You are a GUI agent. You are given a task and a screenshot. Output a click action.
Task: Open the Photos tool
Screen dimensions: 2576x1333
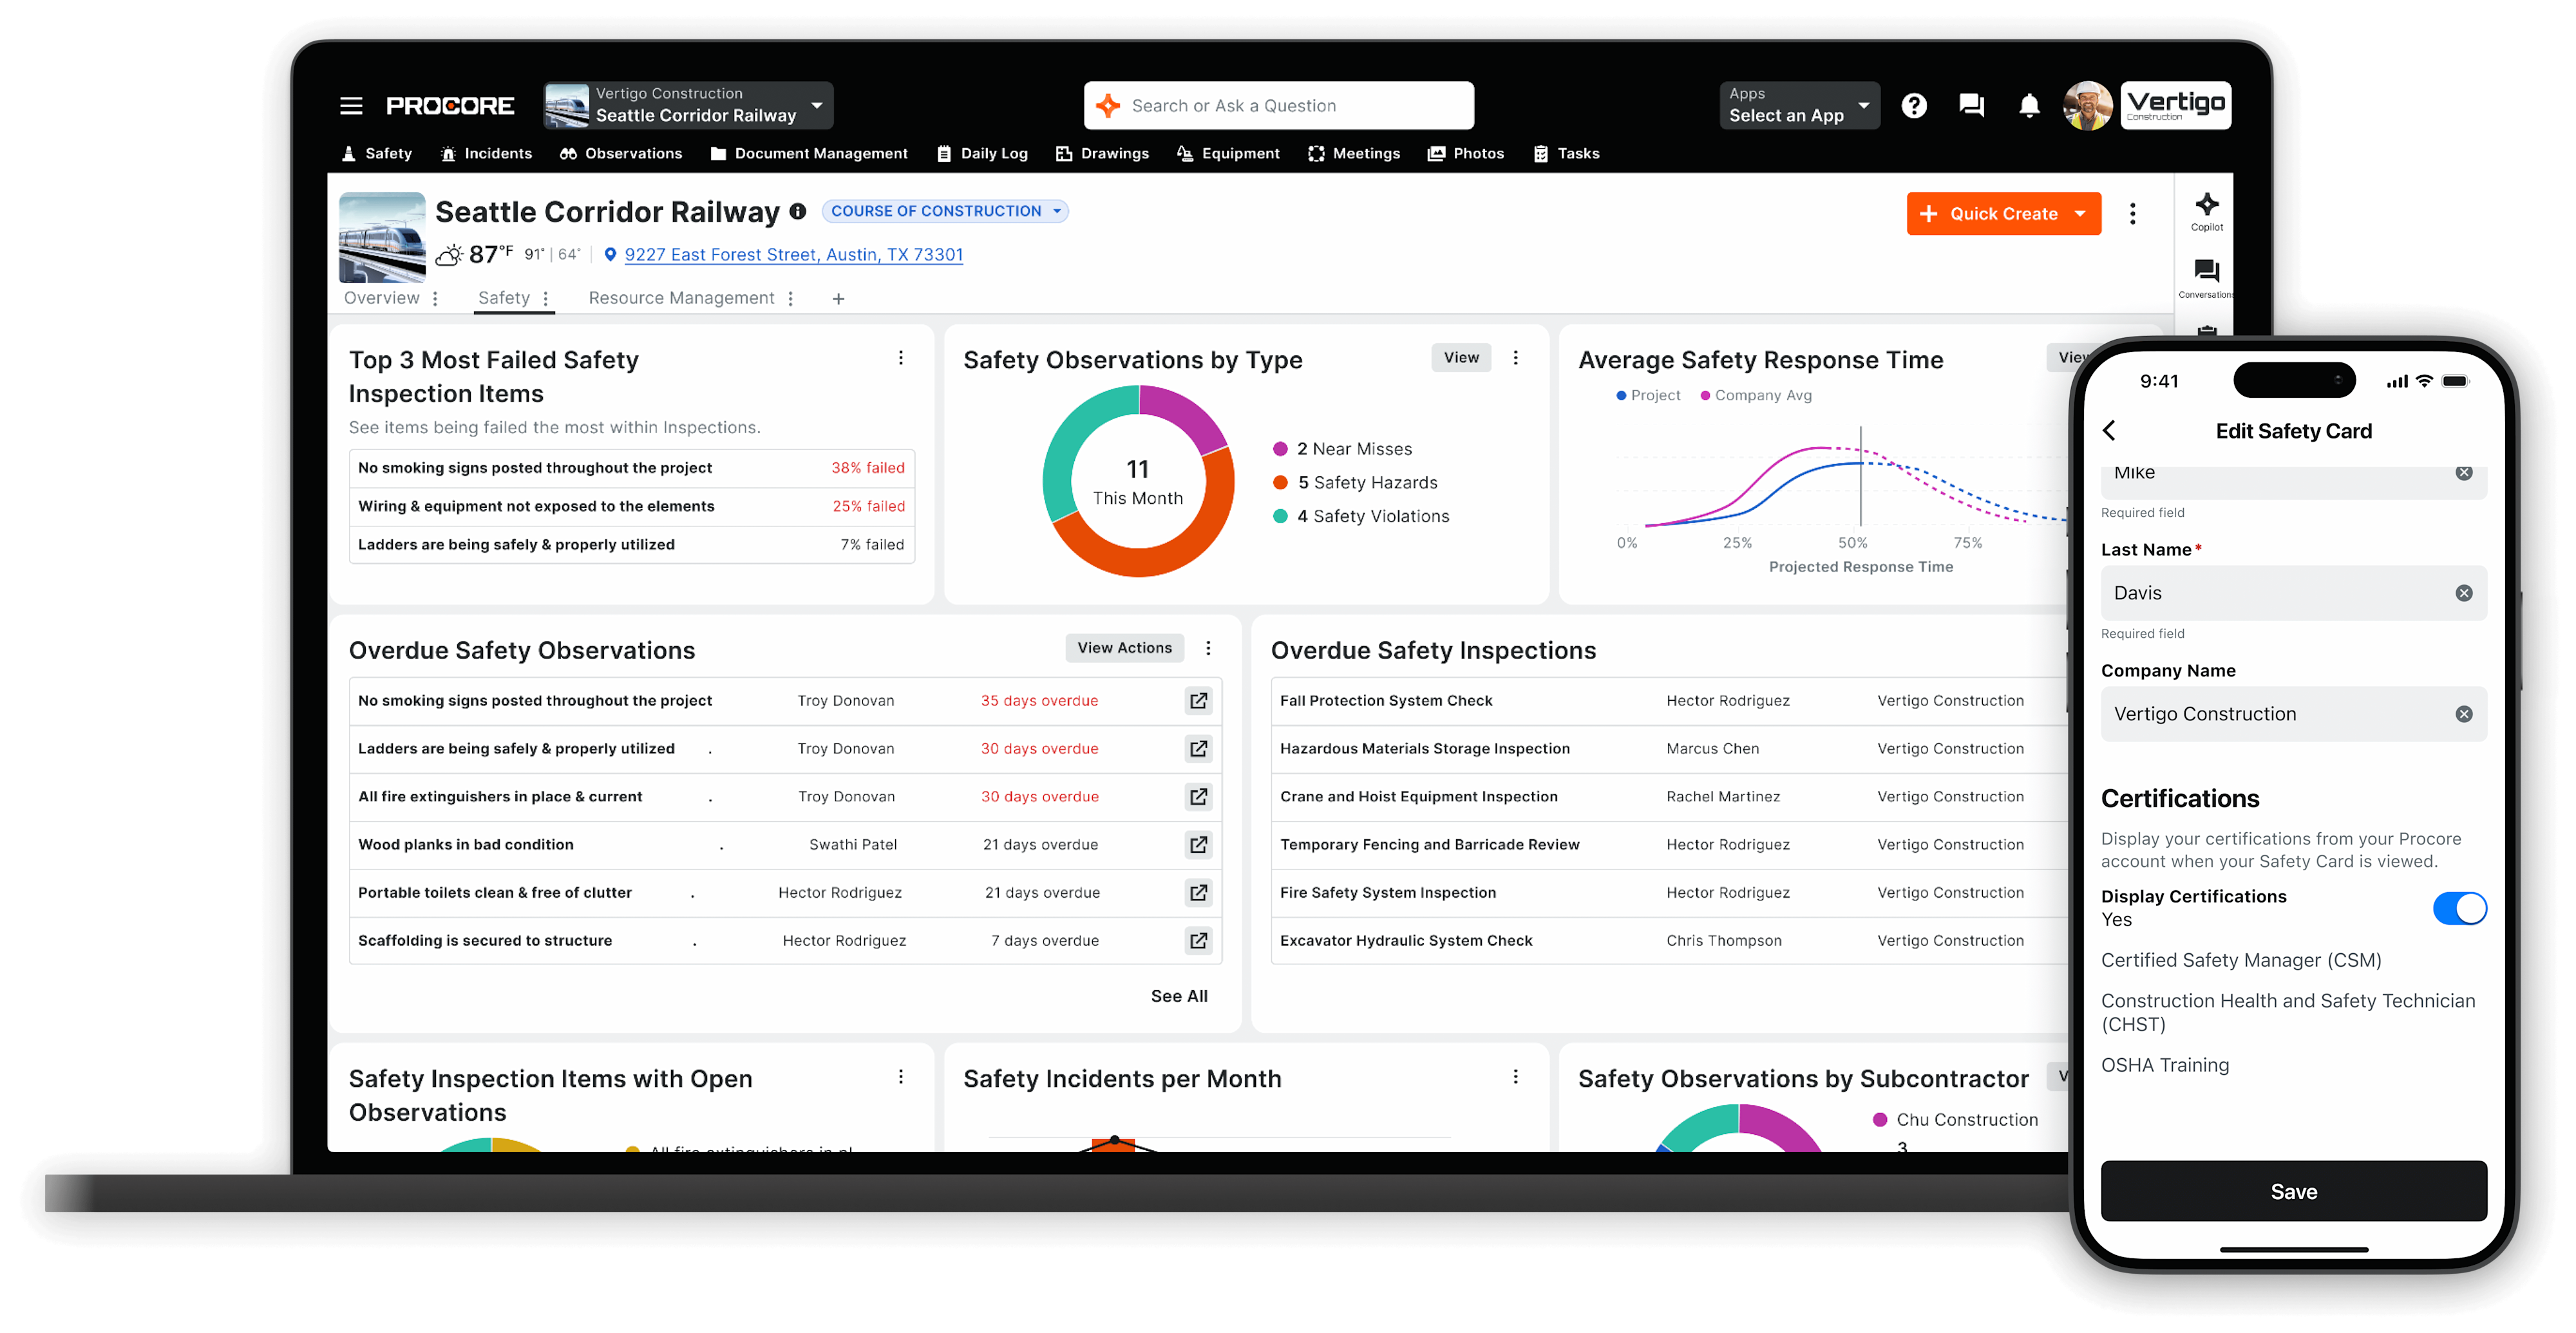(1465, 153)
